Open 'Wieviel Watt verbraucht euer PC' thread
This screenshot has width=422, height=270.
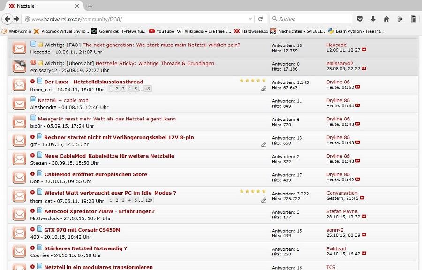110,193
